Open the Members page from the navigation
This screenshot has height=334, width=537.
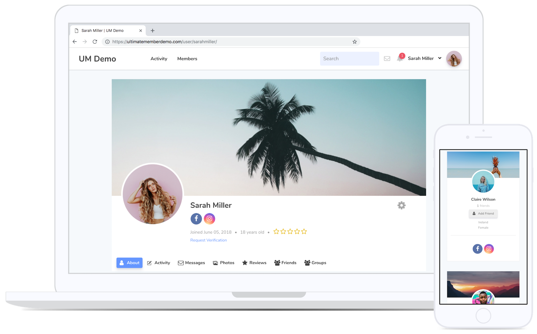coord(187,58)
